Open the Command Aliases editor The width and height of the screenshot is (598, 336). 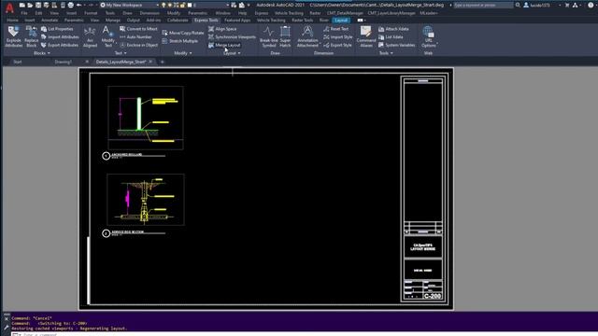tap(366, 36)
